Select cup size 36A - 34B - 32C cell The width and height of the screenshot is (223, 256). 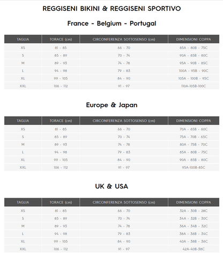(194, 226)
